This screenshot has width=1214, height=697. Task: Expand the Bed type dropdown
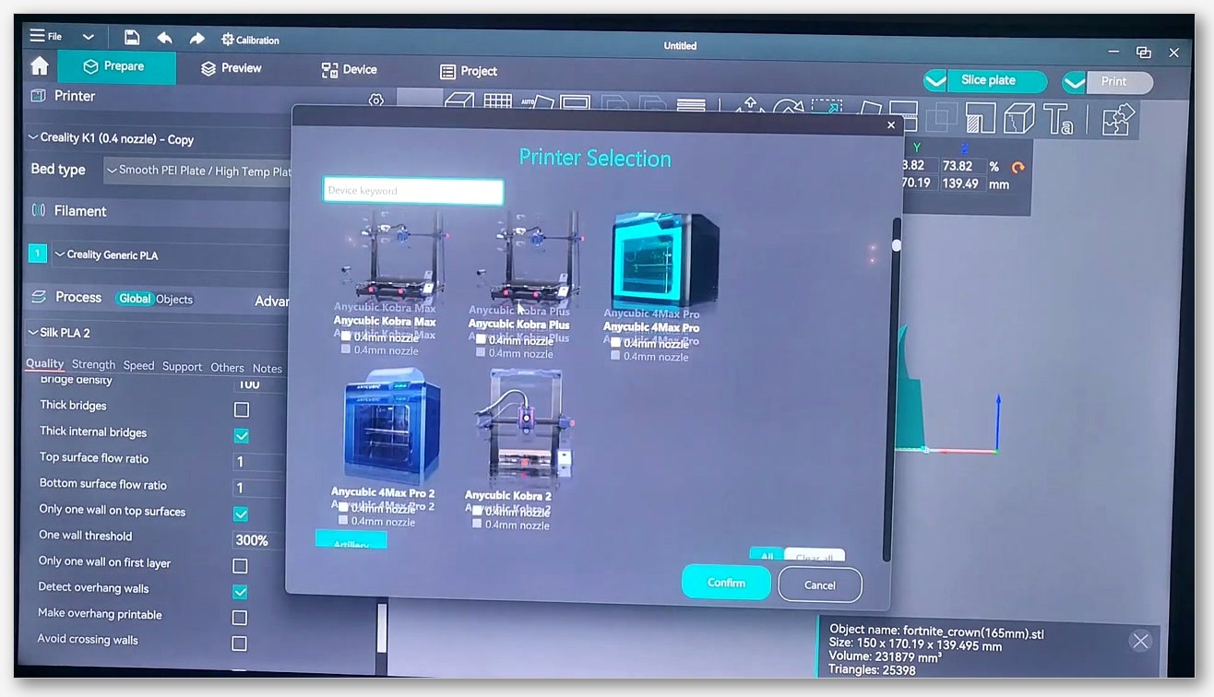click(197, 171)
